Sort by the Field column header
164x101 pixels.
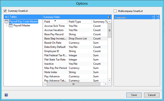(55, 22)
